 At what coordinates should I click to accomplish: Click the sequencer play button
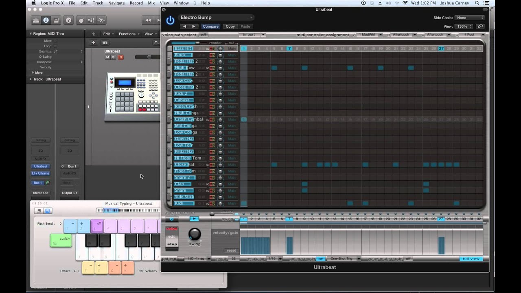(195, 219)
